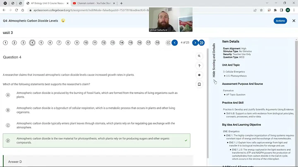Click the question area vertical scrollbar
Screen dimensions: 298x167
207,103
